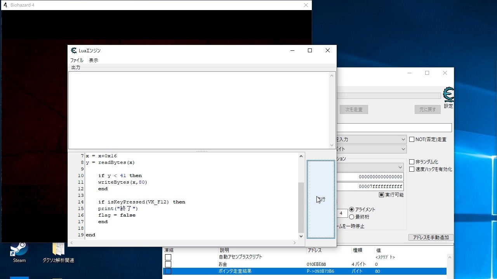Click the Lua output text area
497x279 pixels.
point(199,110)
